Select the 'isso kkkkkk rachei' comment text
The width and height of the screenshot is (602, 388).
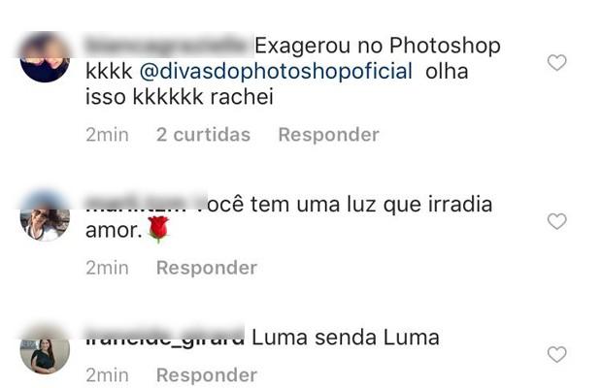tap(180, 97)
